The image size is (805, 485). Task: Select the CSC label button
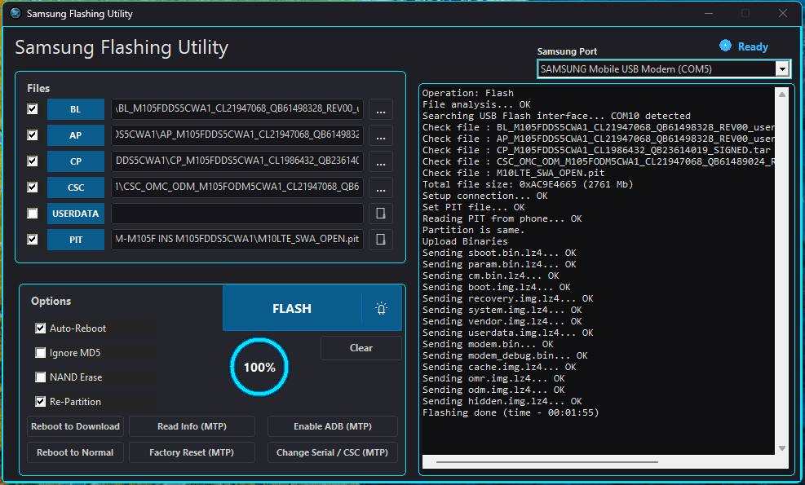coord(76,187)
